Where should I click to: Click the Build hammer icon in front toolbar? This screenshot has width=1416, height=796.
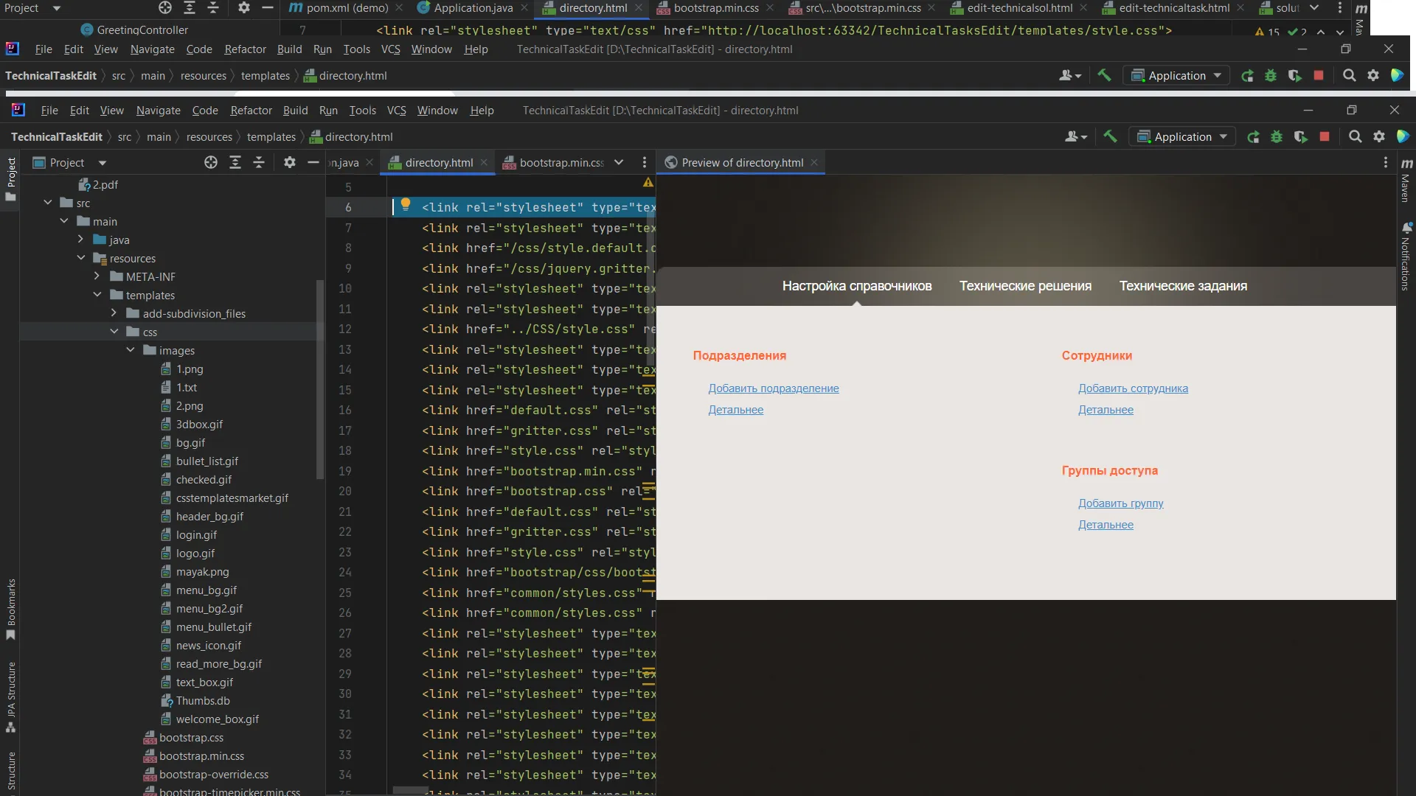[x=1110, y=136]
